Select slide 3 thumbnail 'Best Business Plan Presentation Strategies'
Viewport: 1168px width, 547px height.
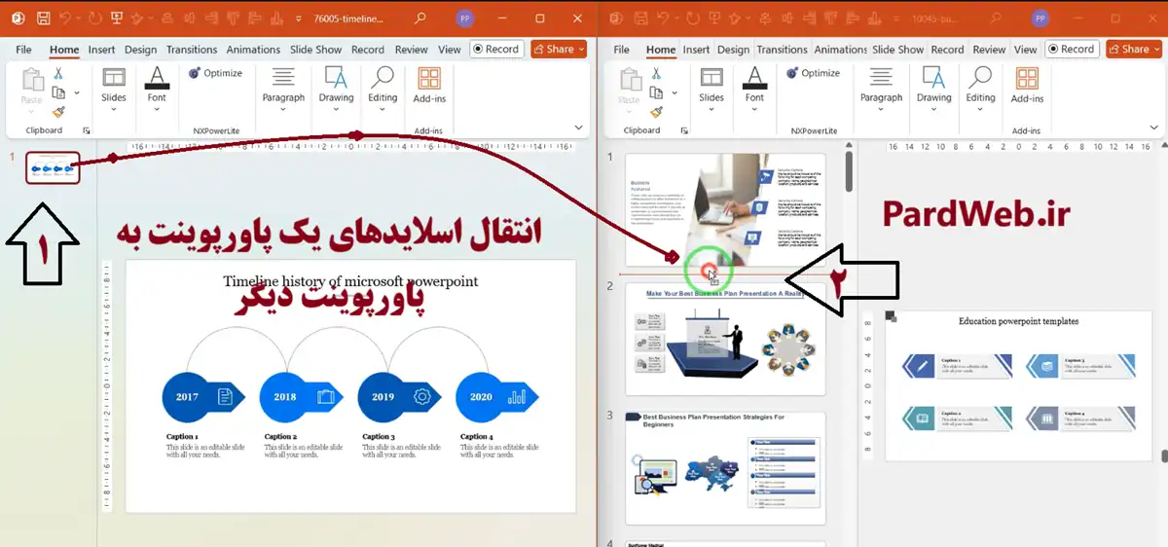click(725, 468)
